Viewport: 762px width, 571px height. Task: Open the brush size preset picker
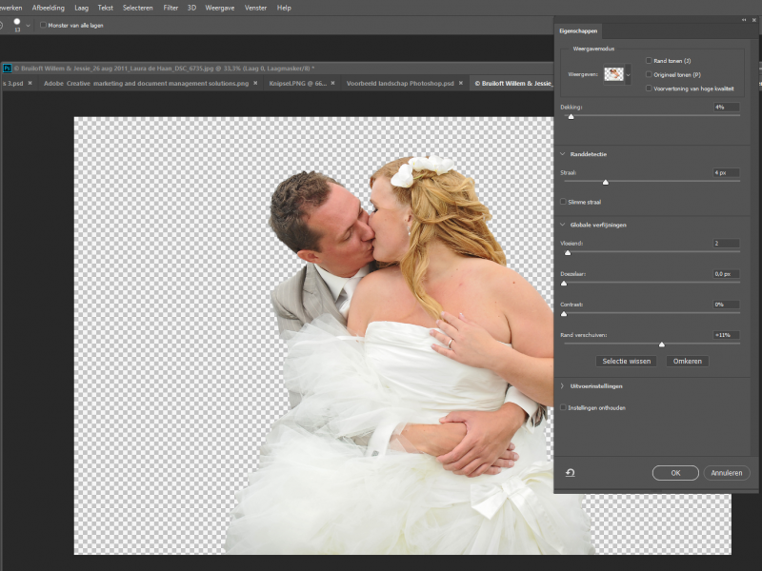(x=28, y=25)
